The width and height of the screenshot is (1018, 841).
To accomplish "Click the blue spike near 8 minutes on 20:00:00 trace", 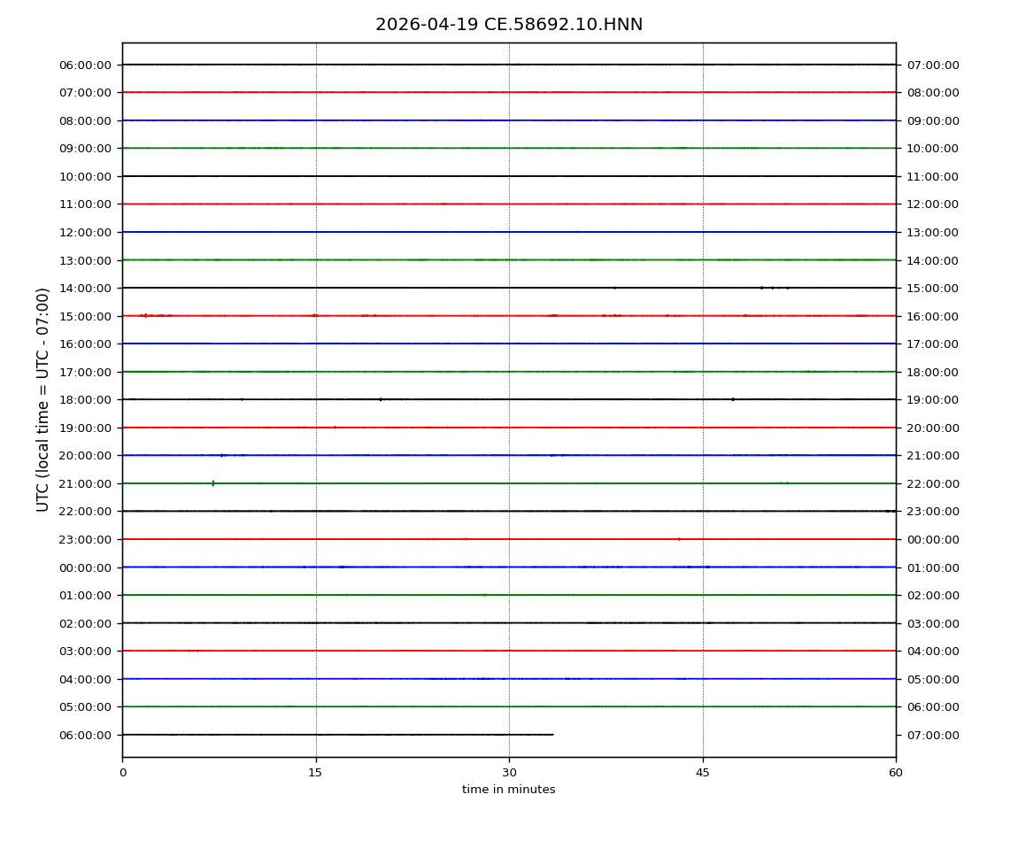I will (x=221, y=455).
